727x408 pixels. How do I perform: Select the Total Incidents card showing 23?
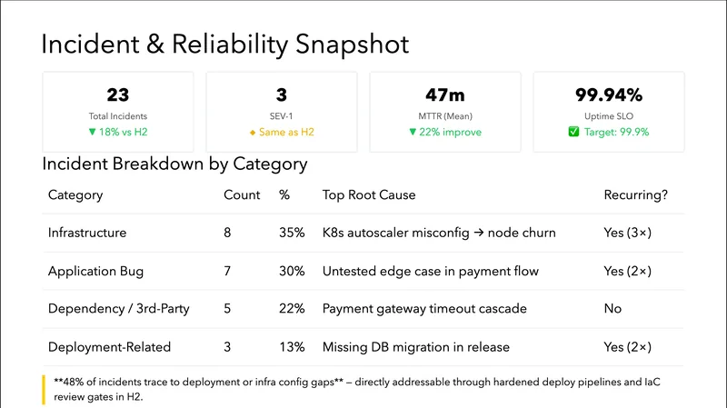coord(117,112)
